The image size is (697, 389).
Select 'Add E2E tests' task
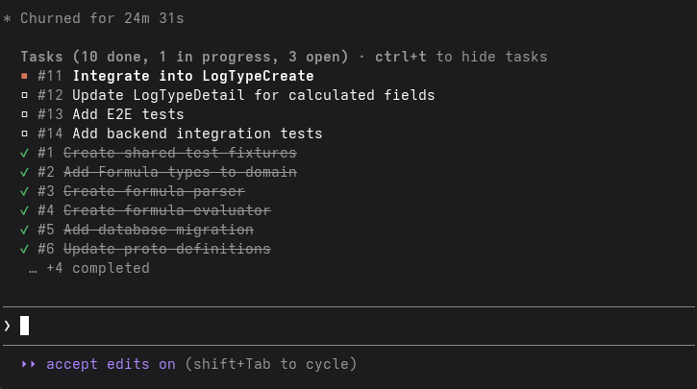point(128,114)
